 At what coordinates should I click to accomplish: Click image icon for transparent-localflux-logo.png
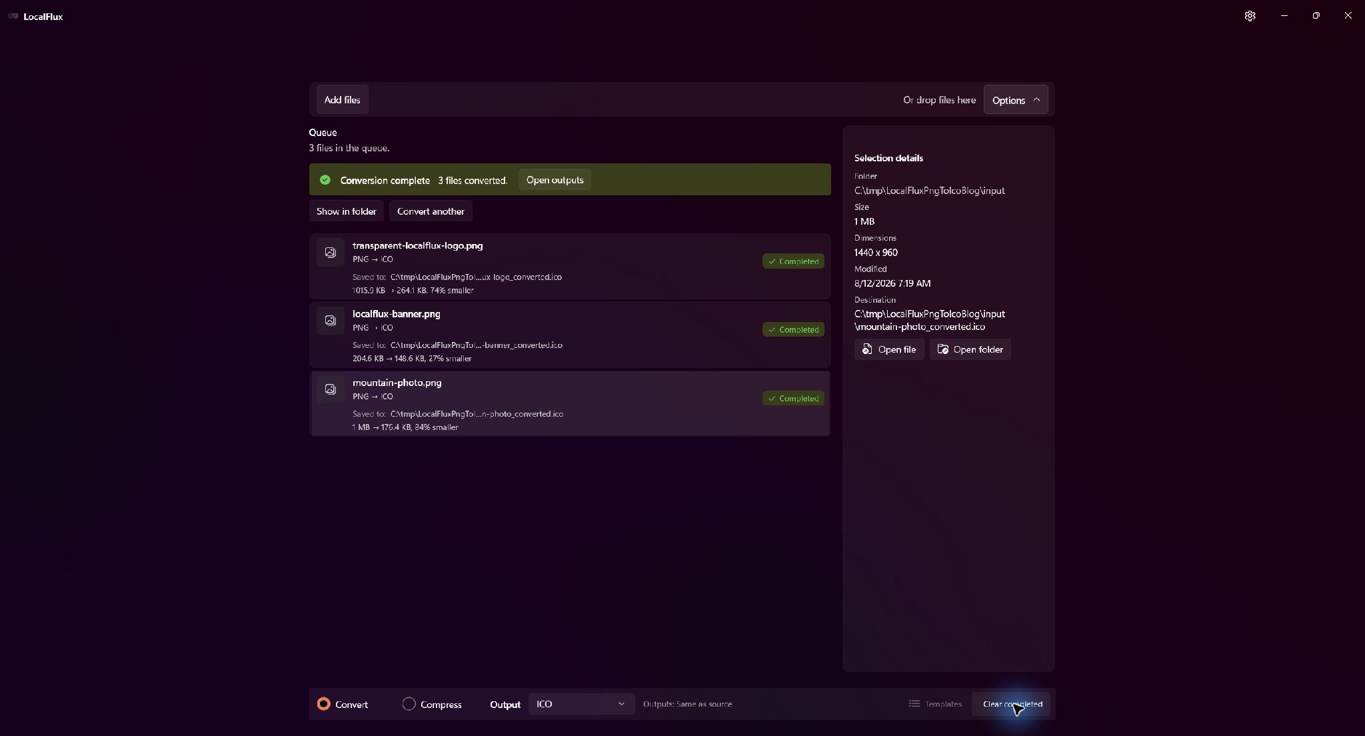click(x=330, y=252)
